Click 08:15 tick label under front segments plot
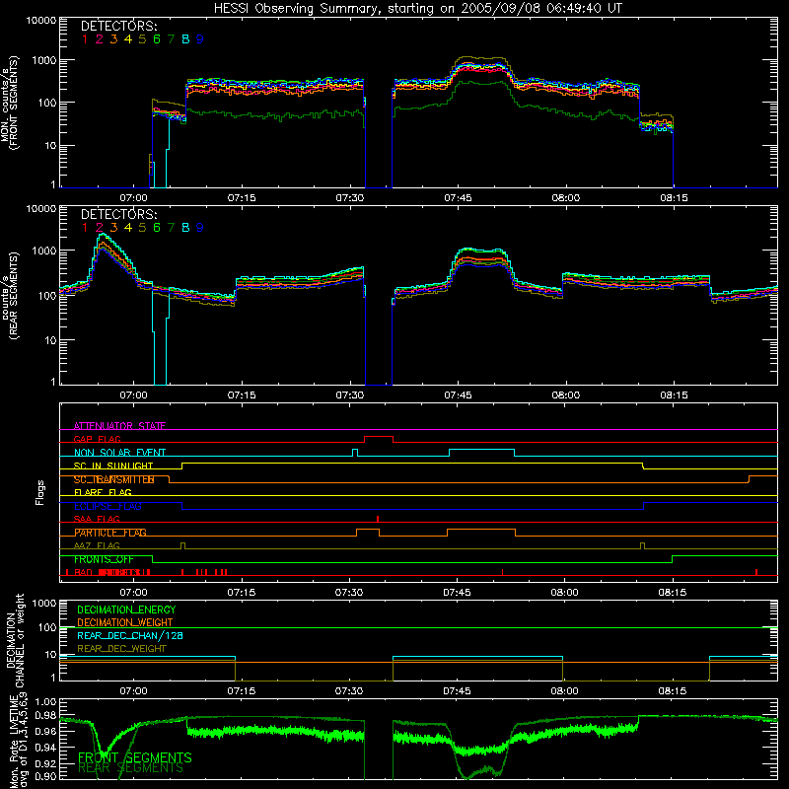The image size is (789, 789). click(x=674, y=198)
